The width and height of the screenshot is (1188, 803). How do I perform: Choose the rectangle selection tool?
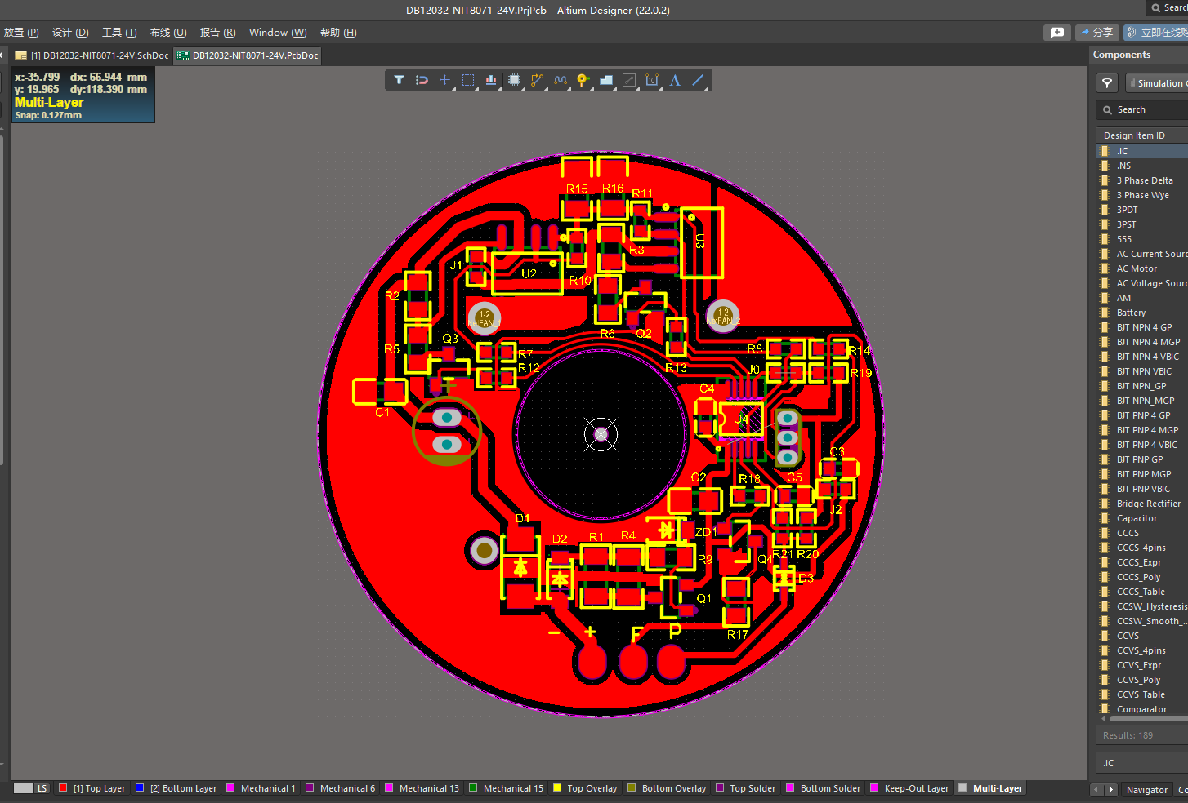click(x=468, y=80)
